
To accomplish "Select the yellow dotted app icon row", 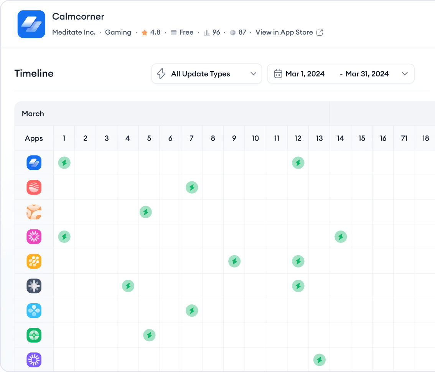I will click(34, 261).
